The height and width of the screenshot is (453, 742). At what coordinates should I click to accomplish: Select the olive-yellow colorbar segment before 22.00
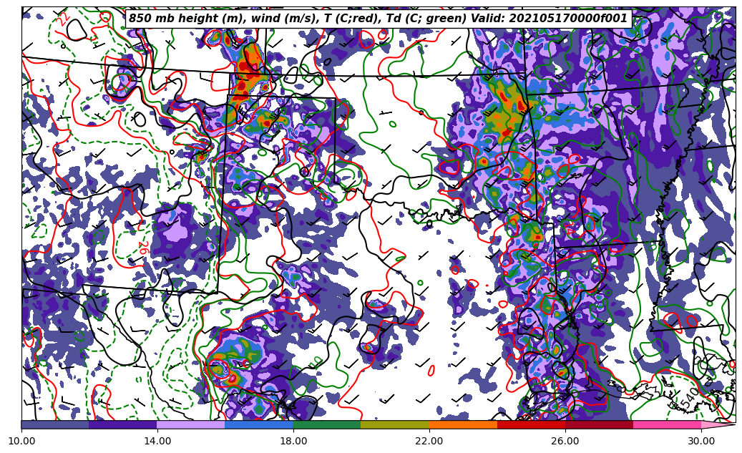394,424
